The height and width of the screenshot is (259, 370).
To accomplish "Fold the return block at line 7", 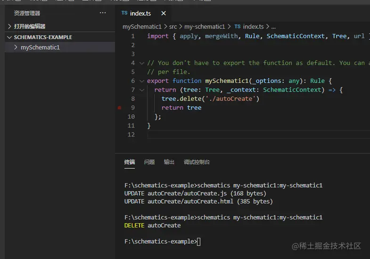I will point(142,90).
